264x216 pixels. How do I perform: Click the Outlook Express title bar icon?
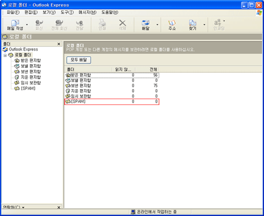(4, 5)
